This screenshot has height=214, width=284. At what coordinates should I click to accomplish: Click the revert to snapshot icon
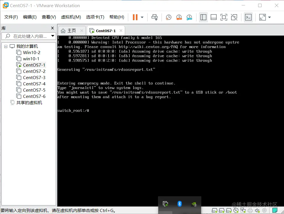pyautogui.click(x=179, y=17)
